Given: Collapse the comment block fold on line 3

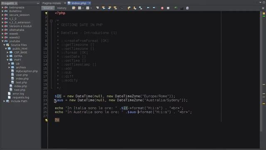Looking at the screenshot, I should click(x=51, y=21).
